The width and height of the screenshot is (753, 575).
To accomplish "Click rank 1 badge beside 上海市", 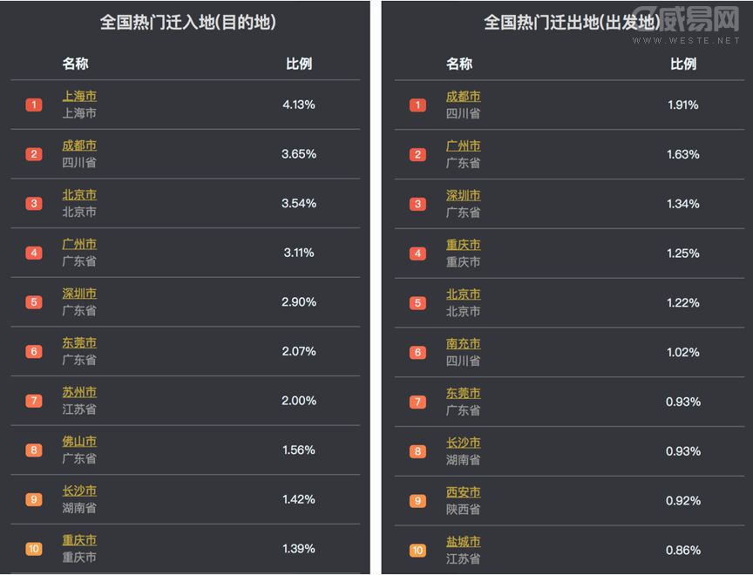I will [x=34, y=105].
